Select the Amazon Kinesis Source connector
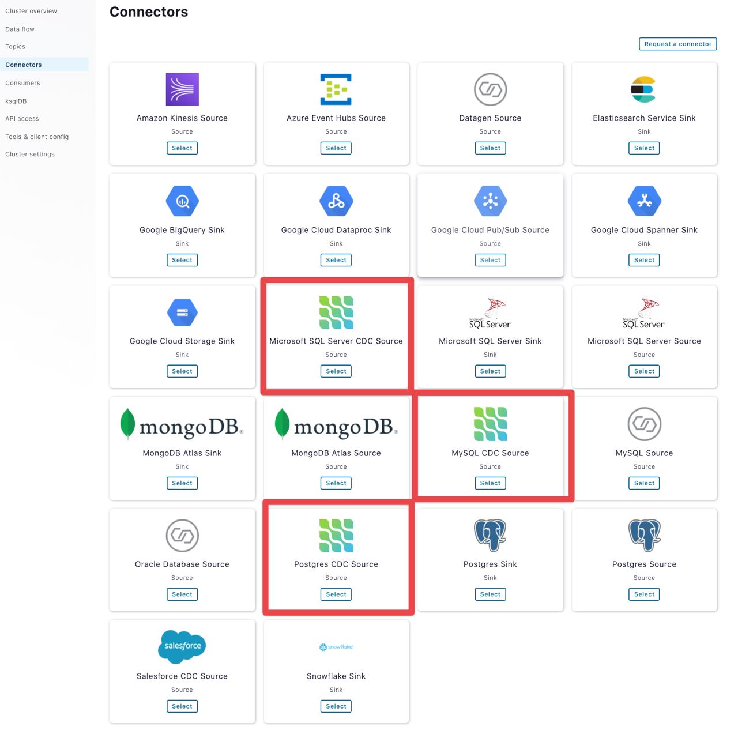 click(182, 148)
